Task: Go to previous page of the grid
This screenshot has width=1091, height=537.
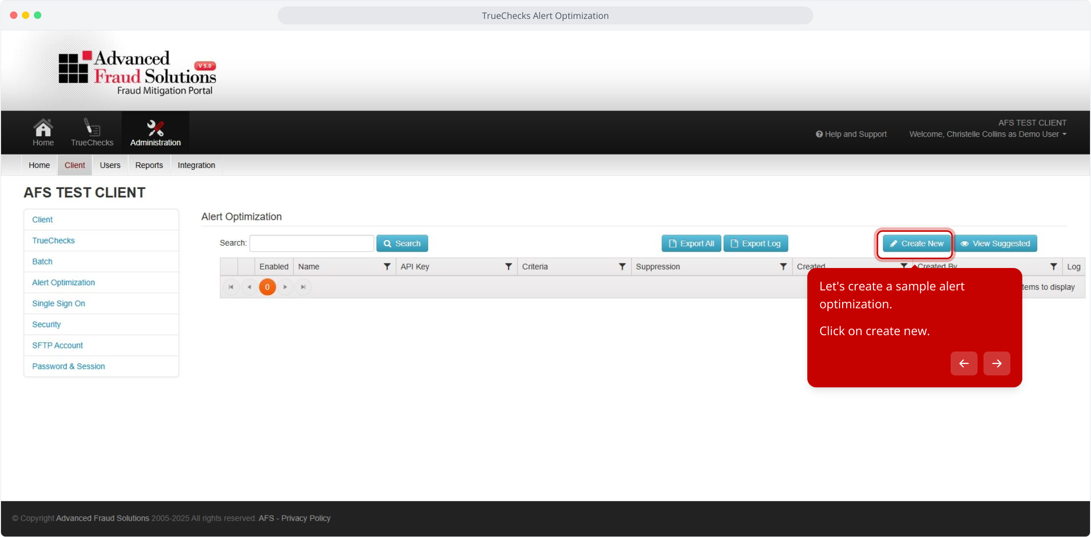Action: tap(249, 287)
